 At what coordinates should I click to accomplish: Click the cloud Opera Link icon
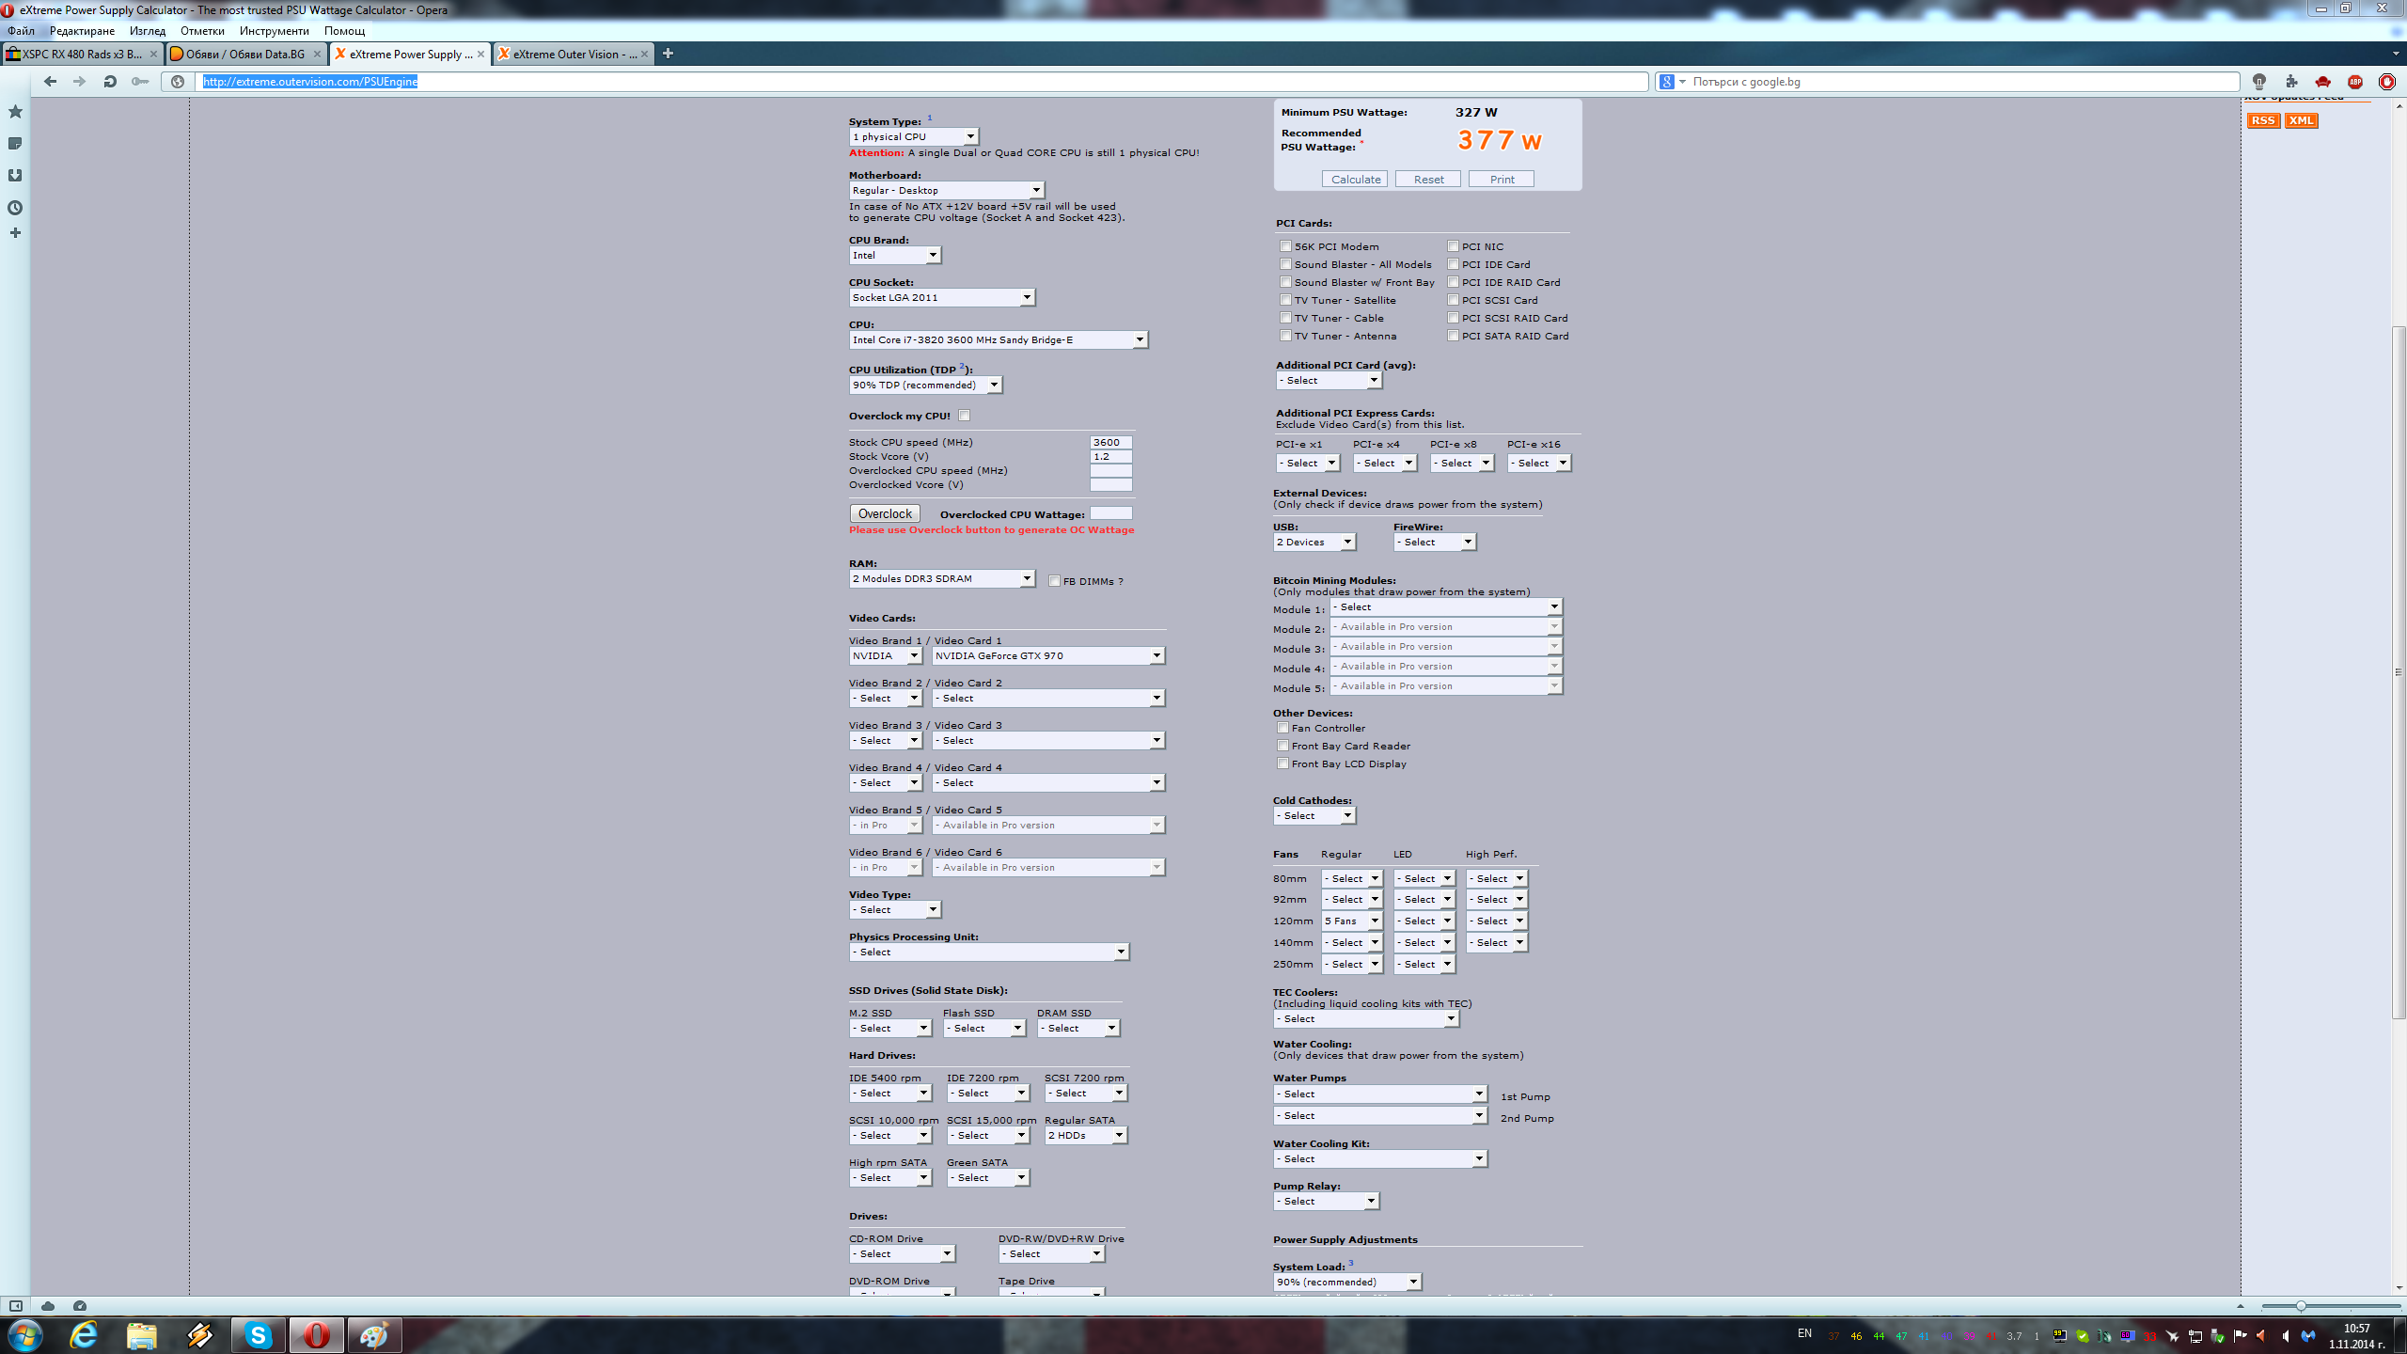click(48, 1306)
